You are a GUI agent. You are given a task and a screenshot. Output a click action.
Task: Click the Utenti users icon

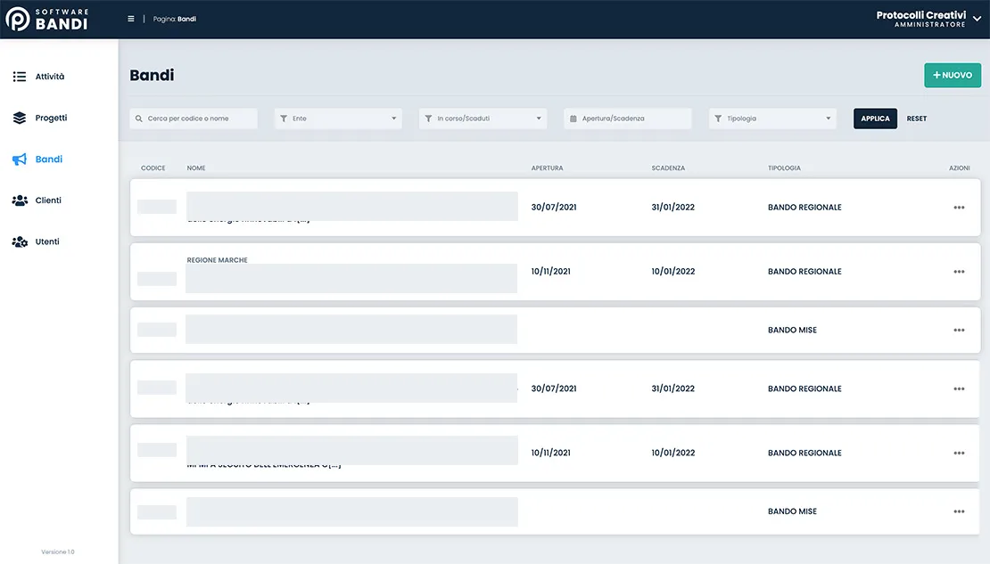[x=20, y=241]
